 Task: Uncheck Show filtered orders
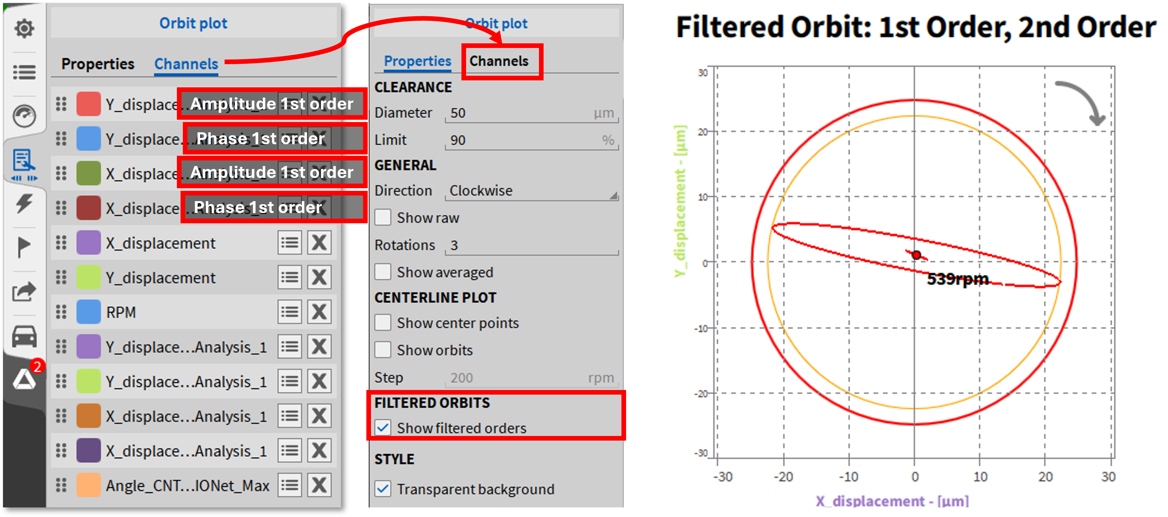click(x=383, y=428)
